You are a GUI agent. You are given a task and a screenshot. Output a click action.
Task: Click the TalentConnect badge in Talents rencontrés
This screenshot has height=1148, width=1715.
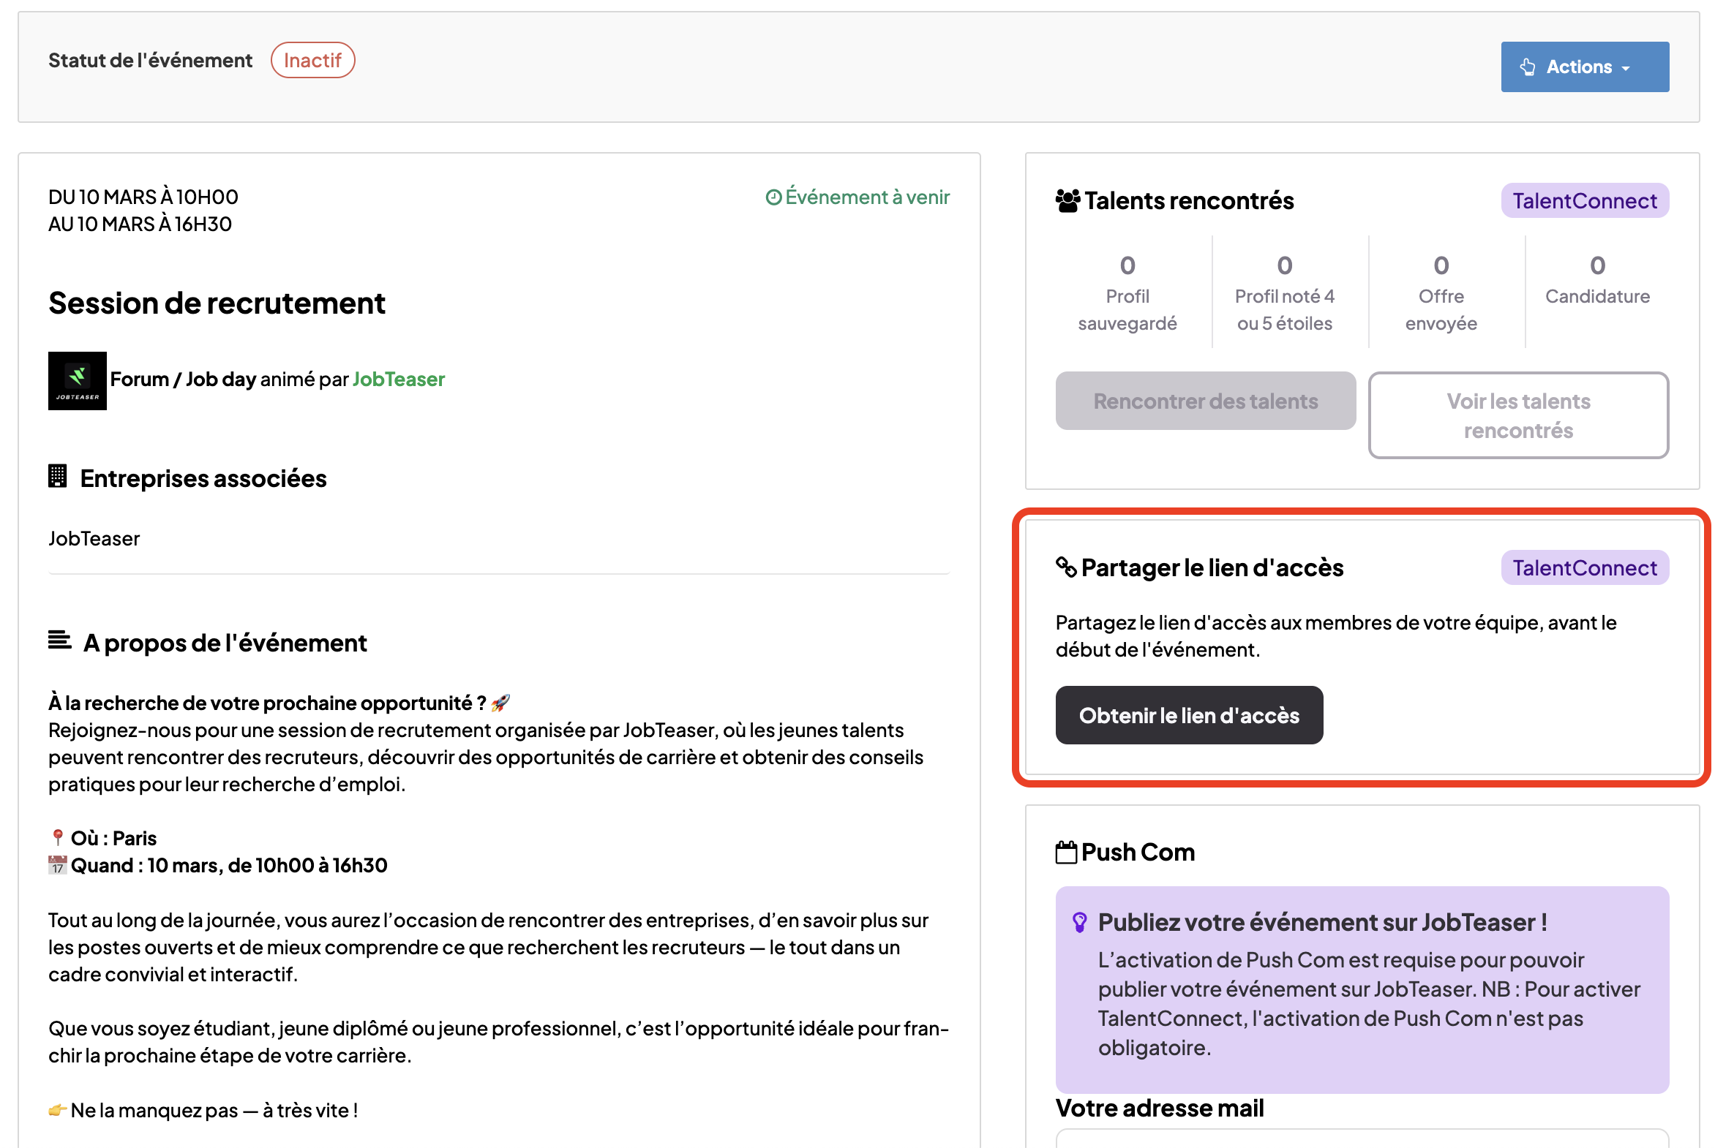1584,200
